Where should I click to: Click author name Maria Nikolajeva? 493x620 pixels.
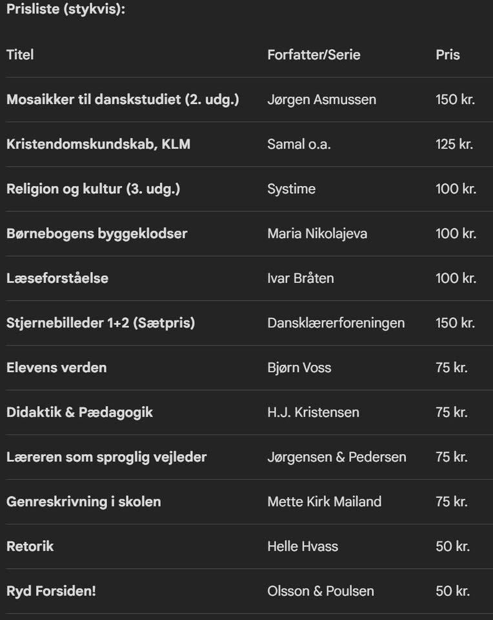point(317,233)
